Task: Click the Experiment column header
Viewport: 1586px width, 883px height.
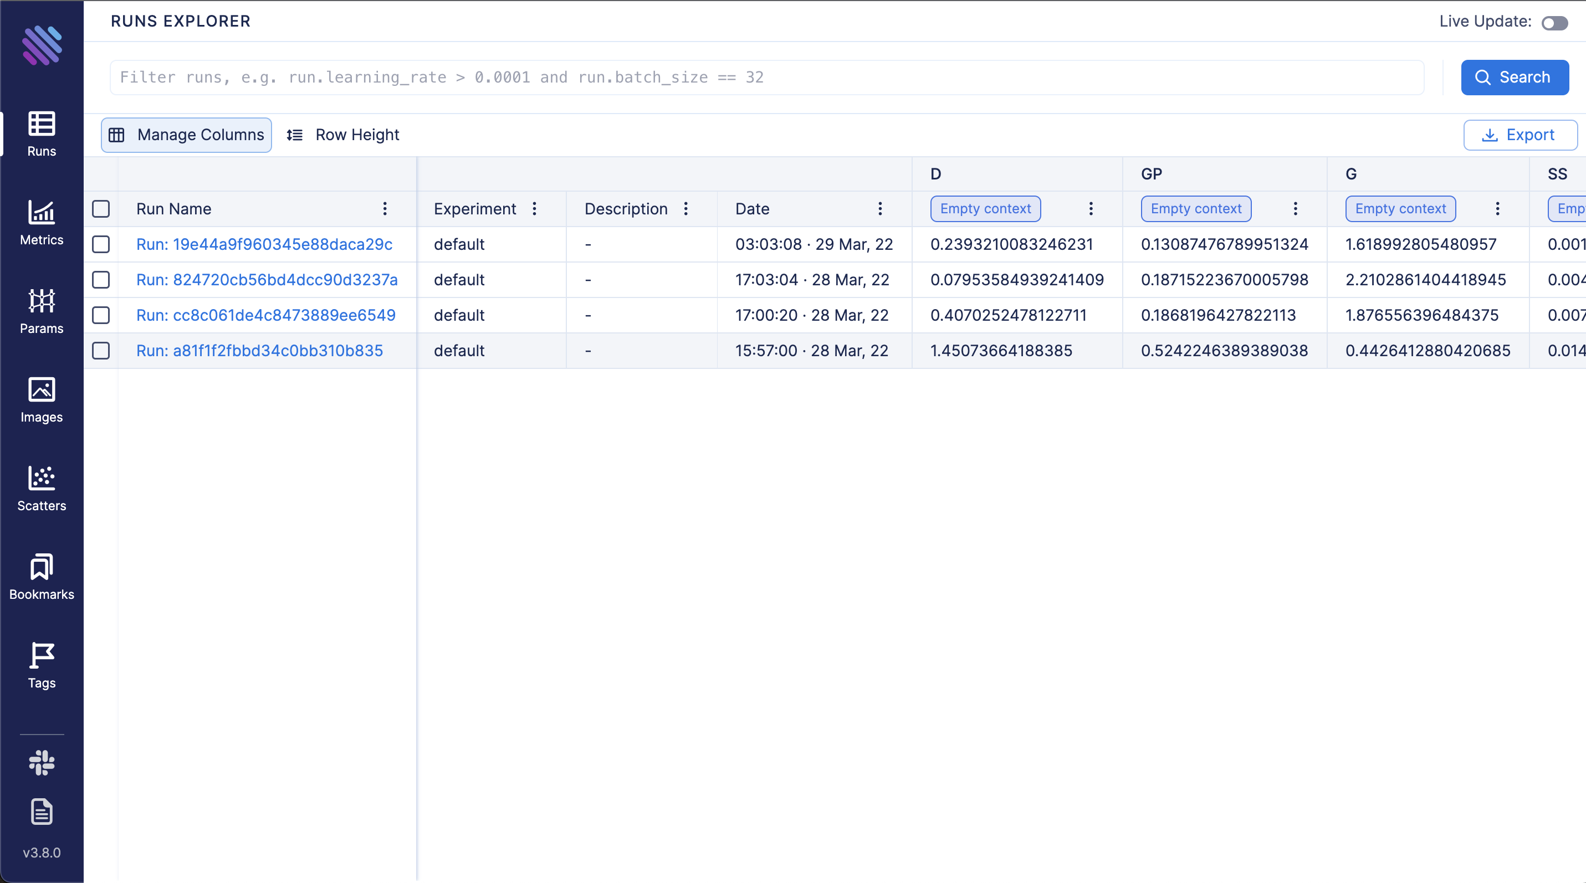Action: pyautogui.click(x=475, y=209)
